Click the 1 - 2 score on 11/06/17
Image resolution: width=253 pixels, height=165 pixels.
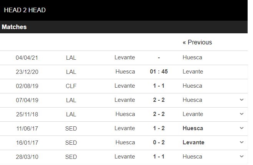(159, 128)
